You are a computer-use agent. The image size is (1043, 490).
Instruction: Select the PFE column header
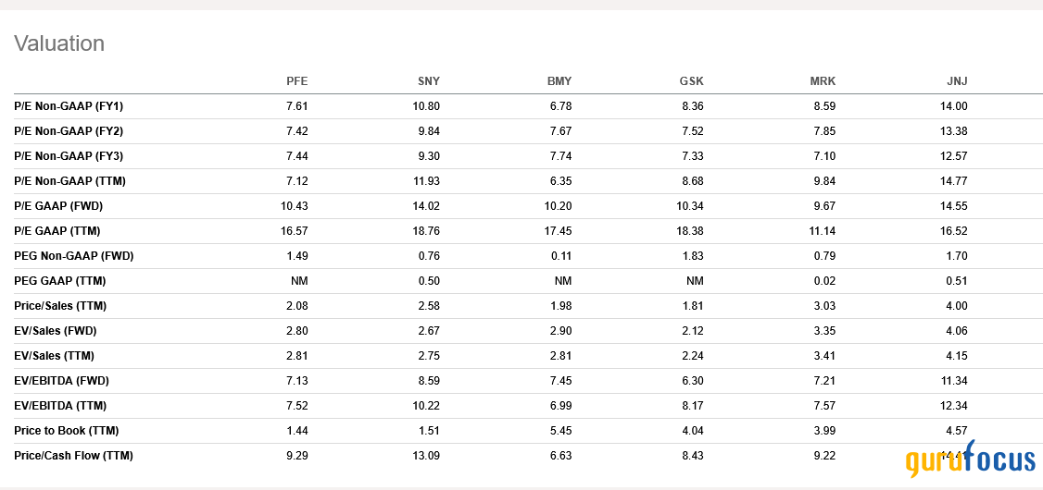(296, 81)
